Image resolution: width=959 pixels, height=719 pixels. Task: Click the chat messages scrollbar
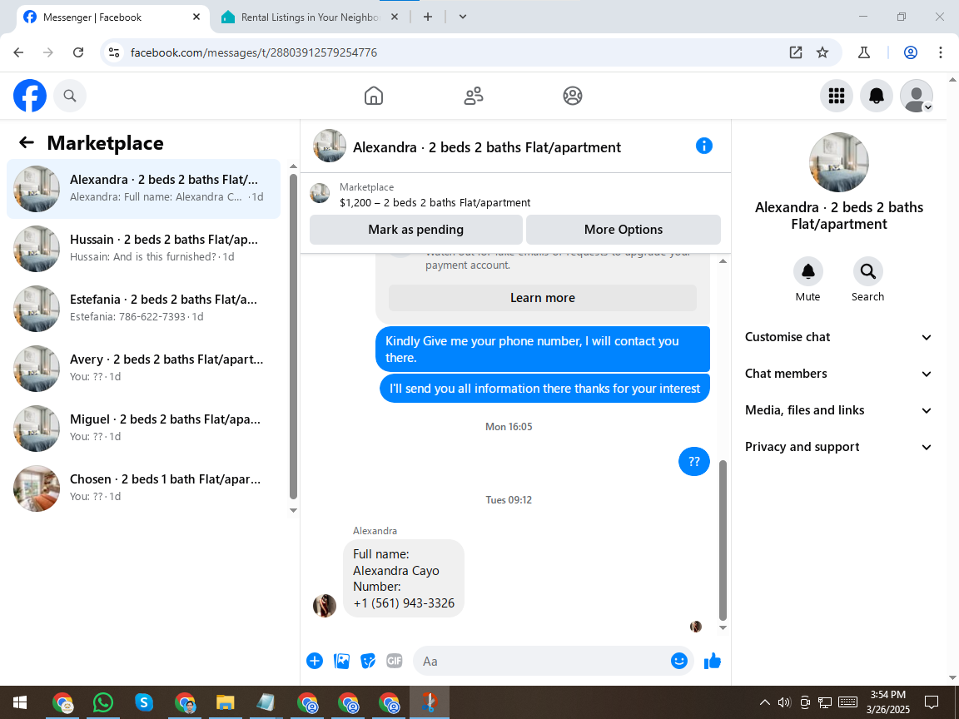tap(723, 540)
